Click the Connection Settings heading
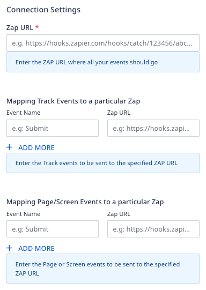The image size is (206, 290). pos(43,10)
